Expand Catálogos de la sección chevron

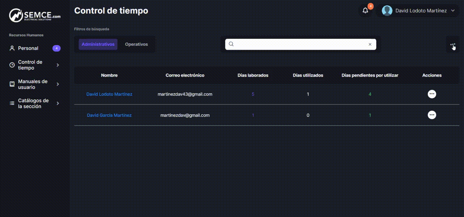click(x=58, y=103)
